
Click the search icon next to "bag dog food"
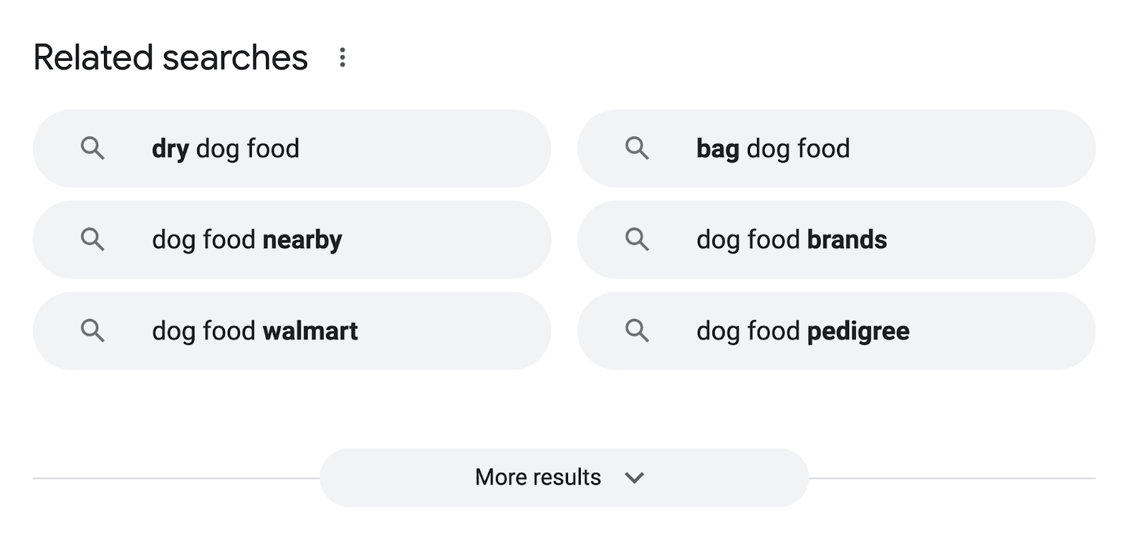[x=639, y=149]
